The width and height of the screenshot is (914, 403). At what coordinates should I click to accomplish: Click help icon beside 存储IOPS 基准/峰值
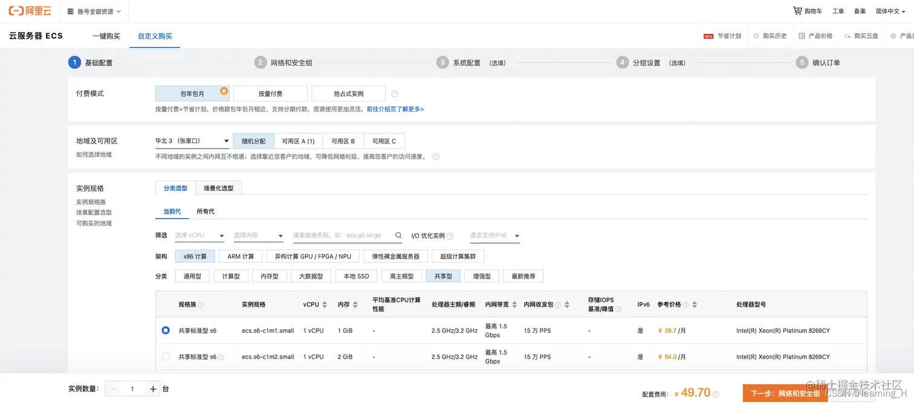click(x=618, y=309)
